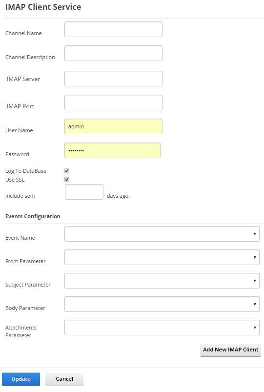Expand the From Parameter dropdown

162,257
